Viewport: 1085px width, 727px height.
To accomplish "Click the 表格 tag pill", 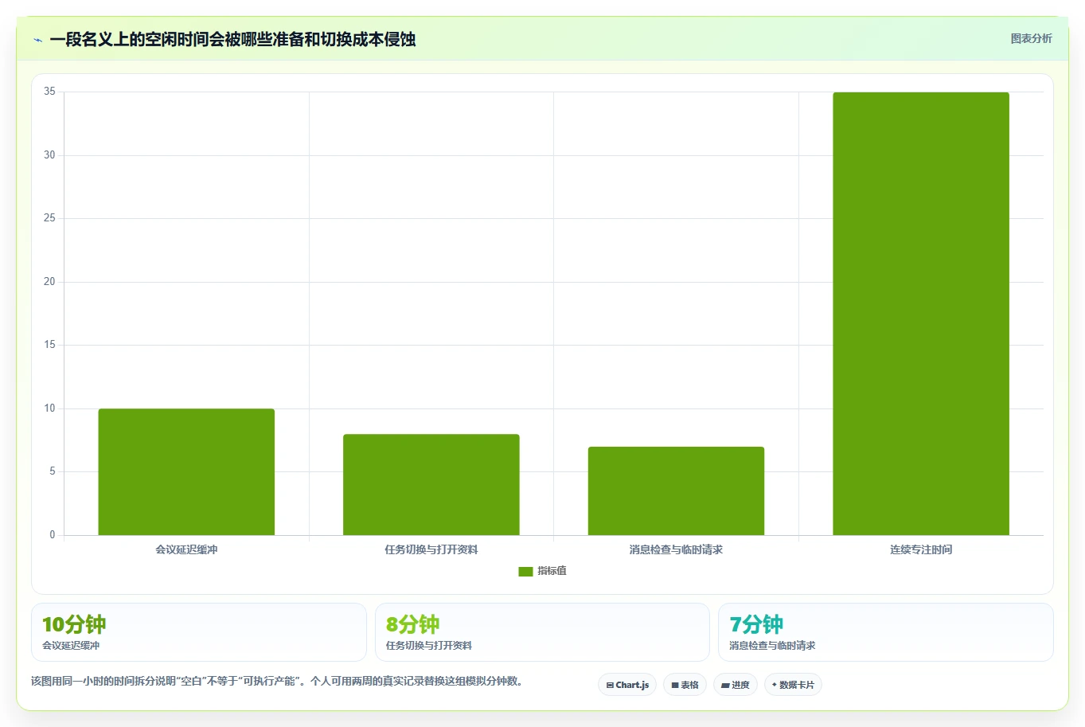I will pos(685,685).
